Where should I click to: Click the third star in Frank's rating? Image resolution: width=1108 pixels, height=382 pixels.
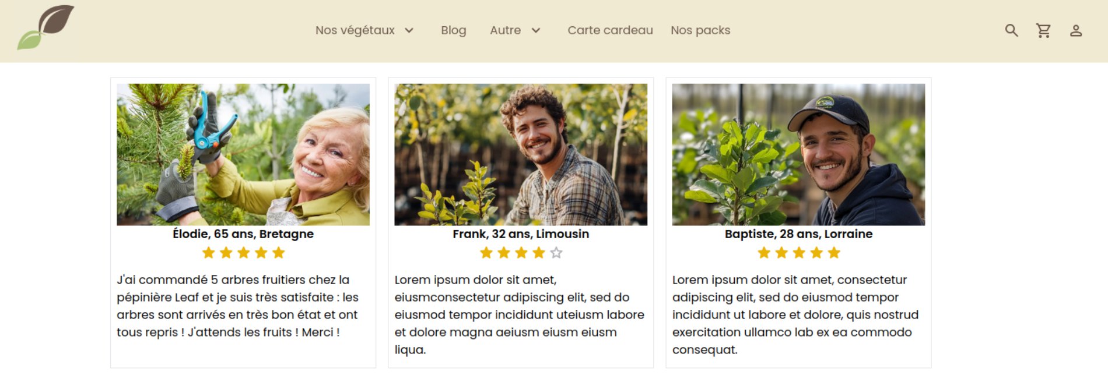(521, 253)
